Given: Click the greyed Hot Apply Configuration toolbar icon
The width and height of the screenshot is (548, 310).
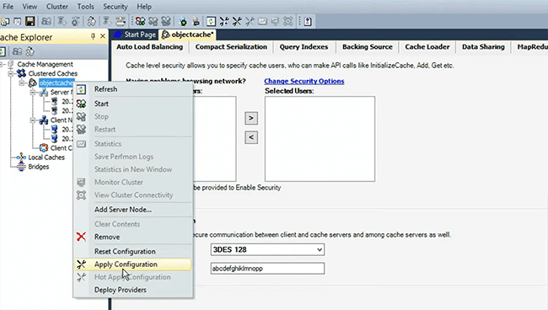Looking at the screenshot, I should pos(250,22).
